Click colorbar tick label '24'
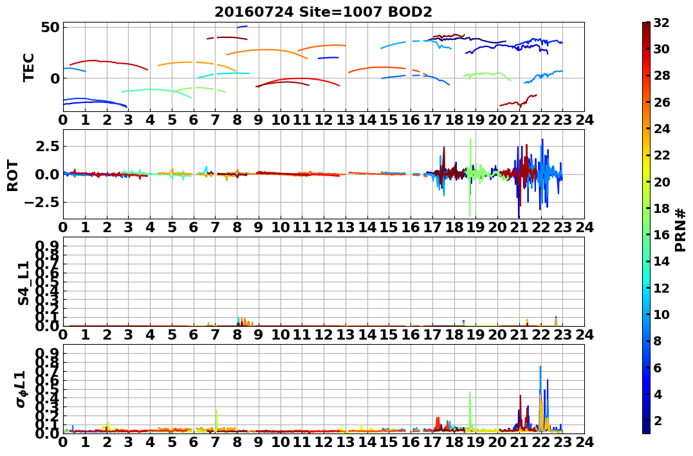 coord(661,129)
